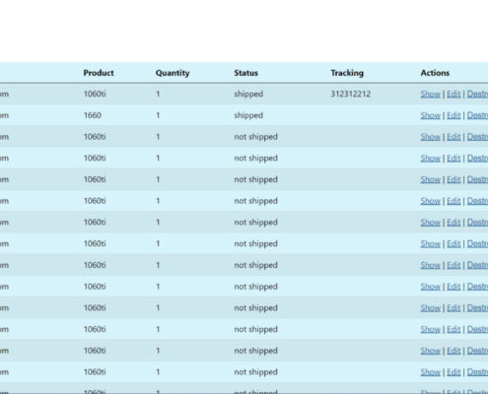Click the Quantity column header
Viewport: 488px width, 394px height.
(x=173, y=73)
